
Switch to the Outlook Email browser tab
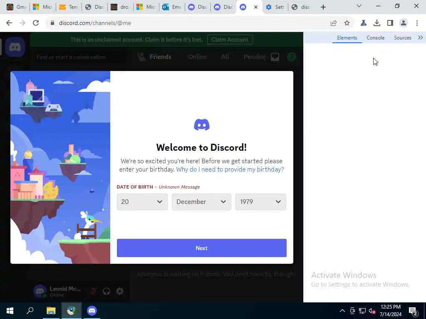(x=171, y=7)
